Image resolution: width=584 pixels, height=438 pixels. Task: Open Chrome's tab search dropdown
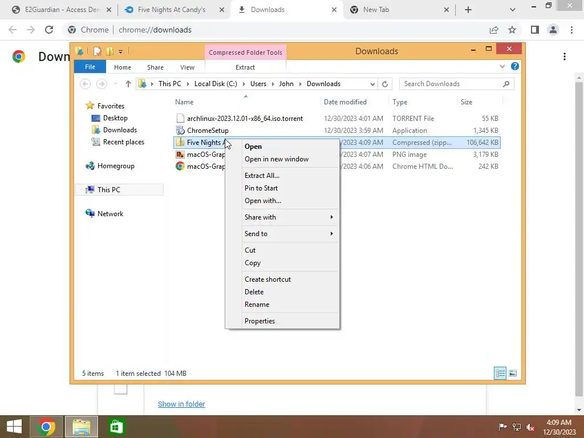click(513, 10)
